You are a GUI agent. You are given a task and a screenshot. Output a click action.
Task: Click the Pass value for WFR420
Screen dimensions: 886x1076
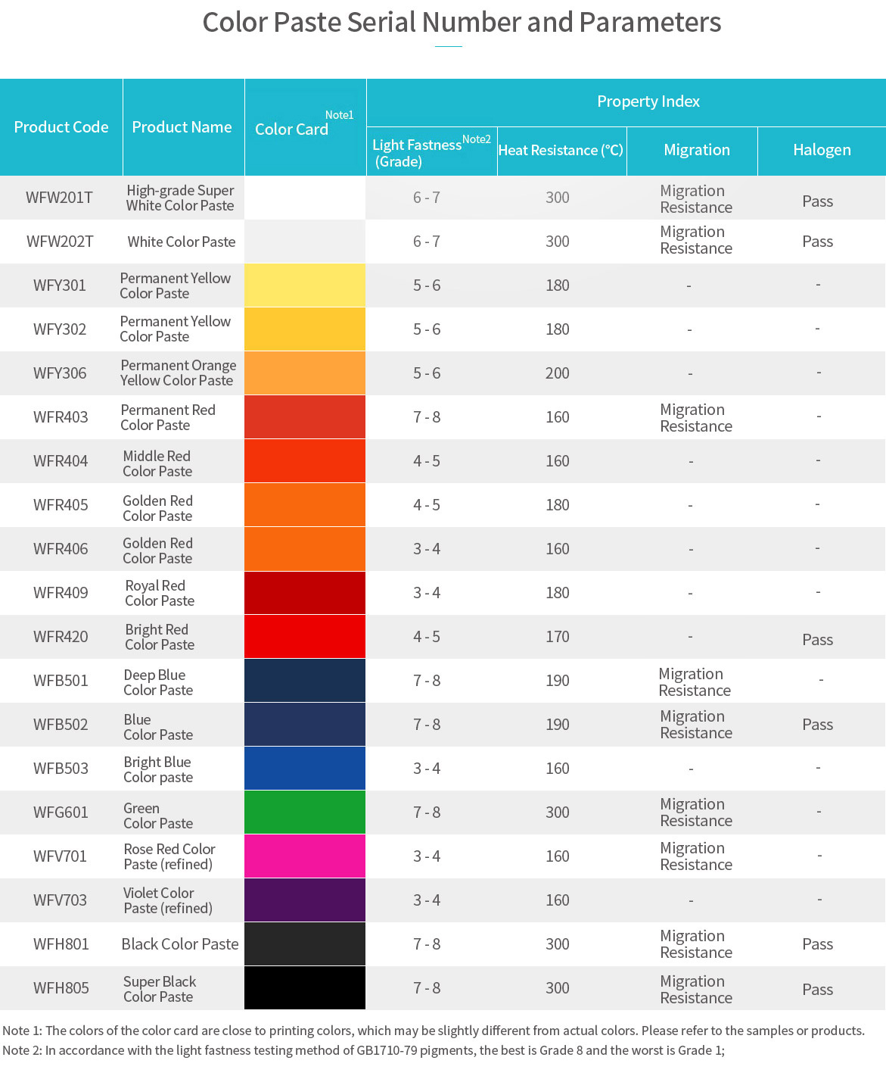817,640
